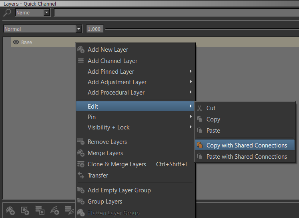Open the Normal blend mode dropdown
The height and width of the screenshot is (218, 299).
[78, 29]
